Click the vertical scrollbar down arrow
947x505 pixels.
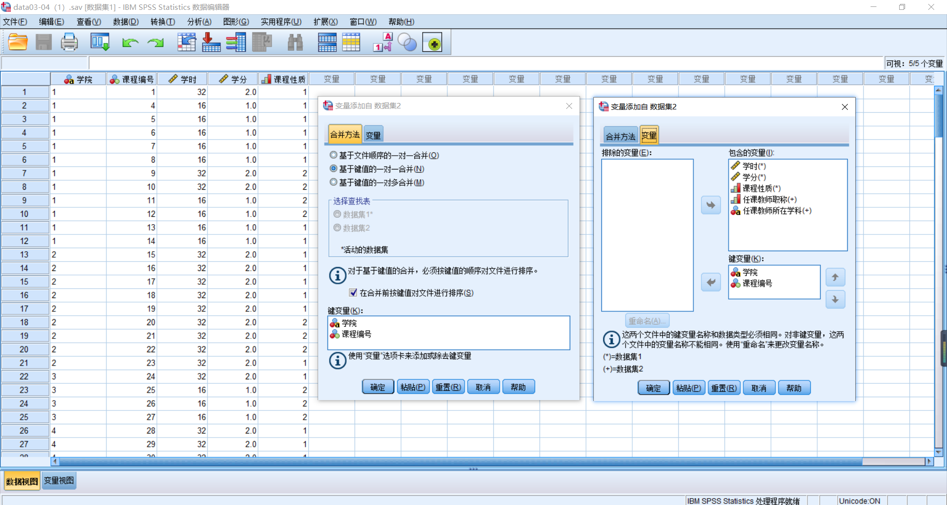coord(939,452)
